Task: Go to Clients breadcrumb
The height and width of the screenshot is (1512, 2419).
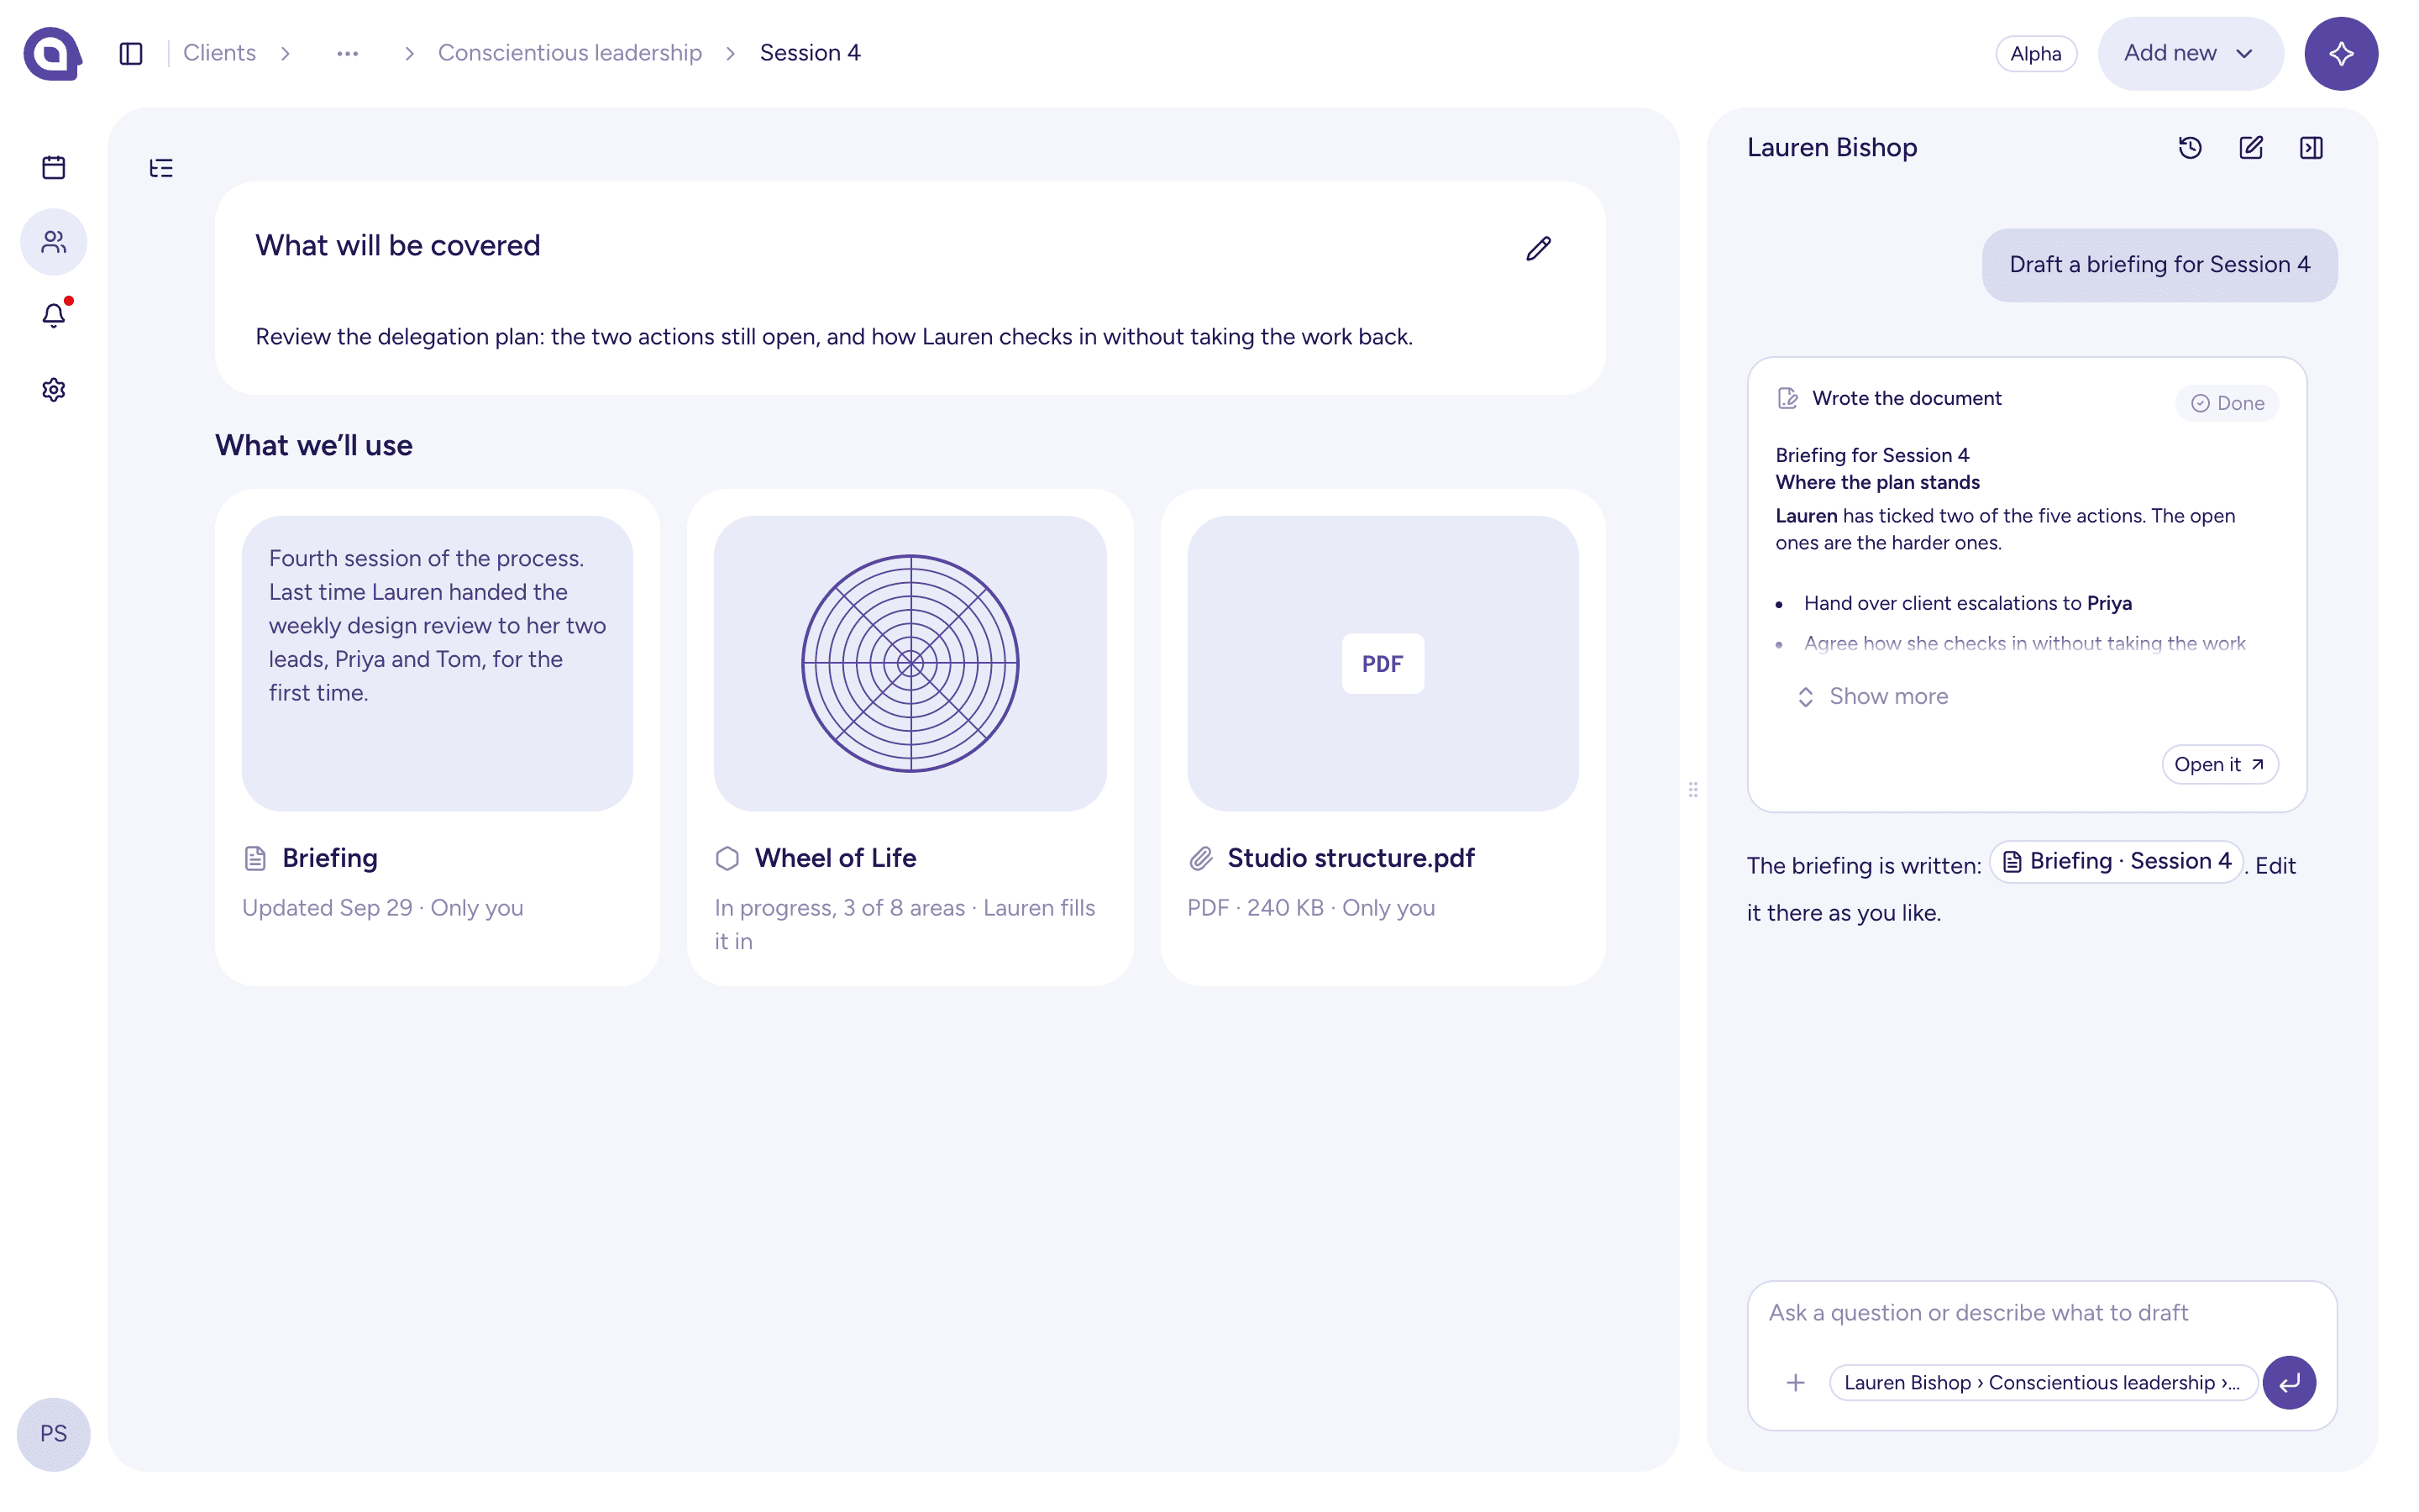Action: tap(219, 53)
